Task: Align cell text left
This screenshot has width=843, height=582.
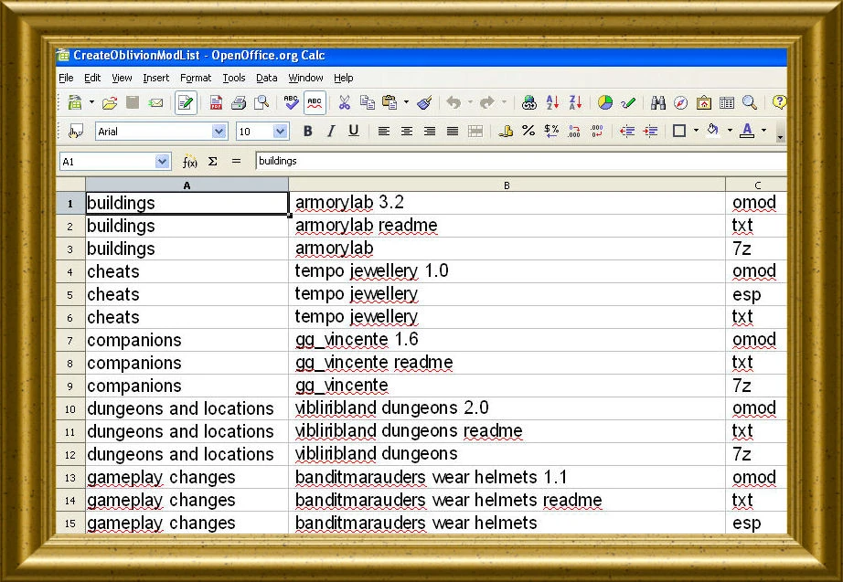Action: (383, 132)
